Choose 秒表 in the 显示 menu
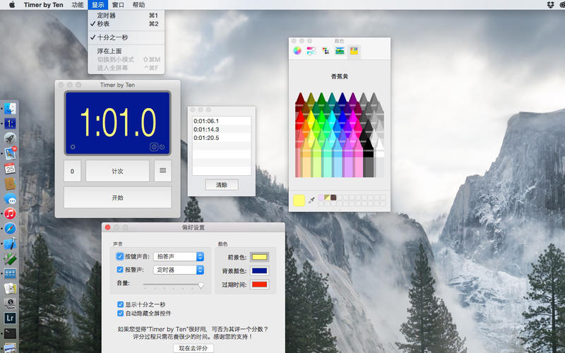565x353 pixels. pos(126,24)
